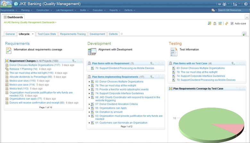Open 70: Support Dividend Processing in no Requirement widget
This screenshot has width=250, height=143.
click(x=125, y=68)
